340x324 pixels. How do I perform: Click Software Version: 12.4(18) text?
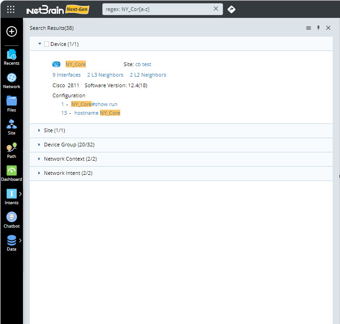[x=116, y=85]
